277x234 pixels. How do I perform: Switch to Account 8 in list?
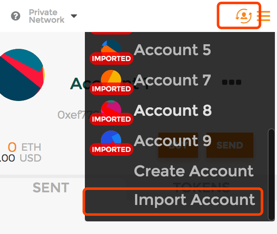point(173,110)
